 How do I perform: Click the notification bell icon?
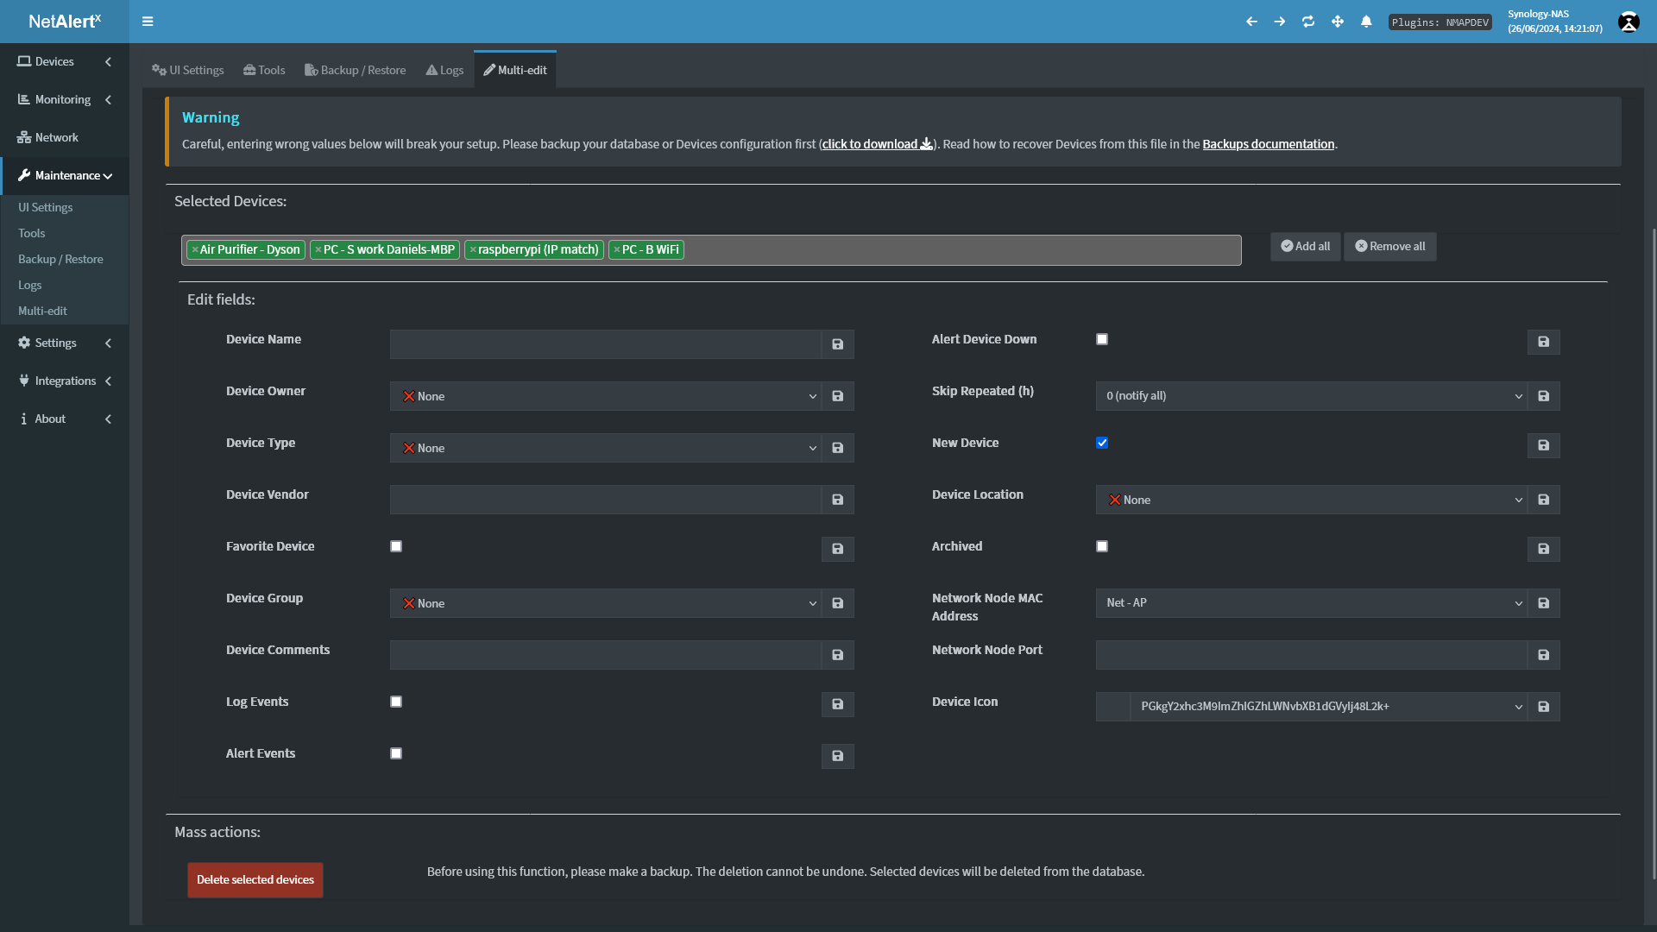point(1366,22)
